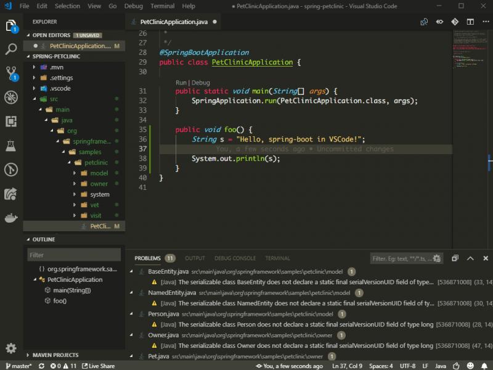
Task: Open the Terminal menu
Action: 162,6
